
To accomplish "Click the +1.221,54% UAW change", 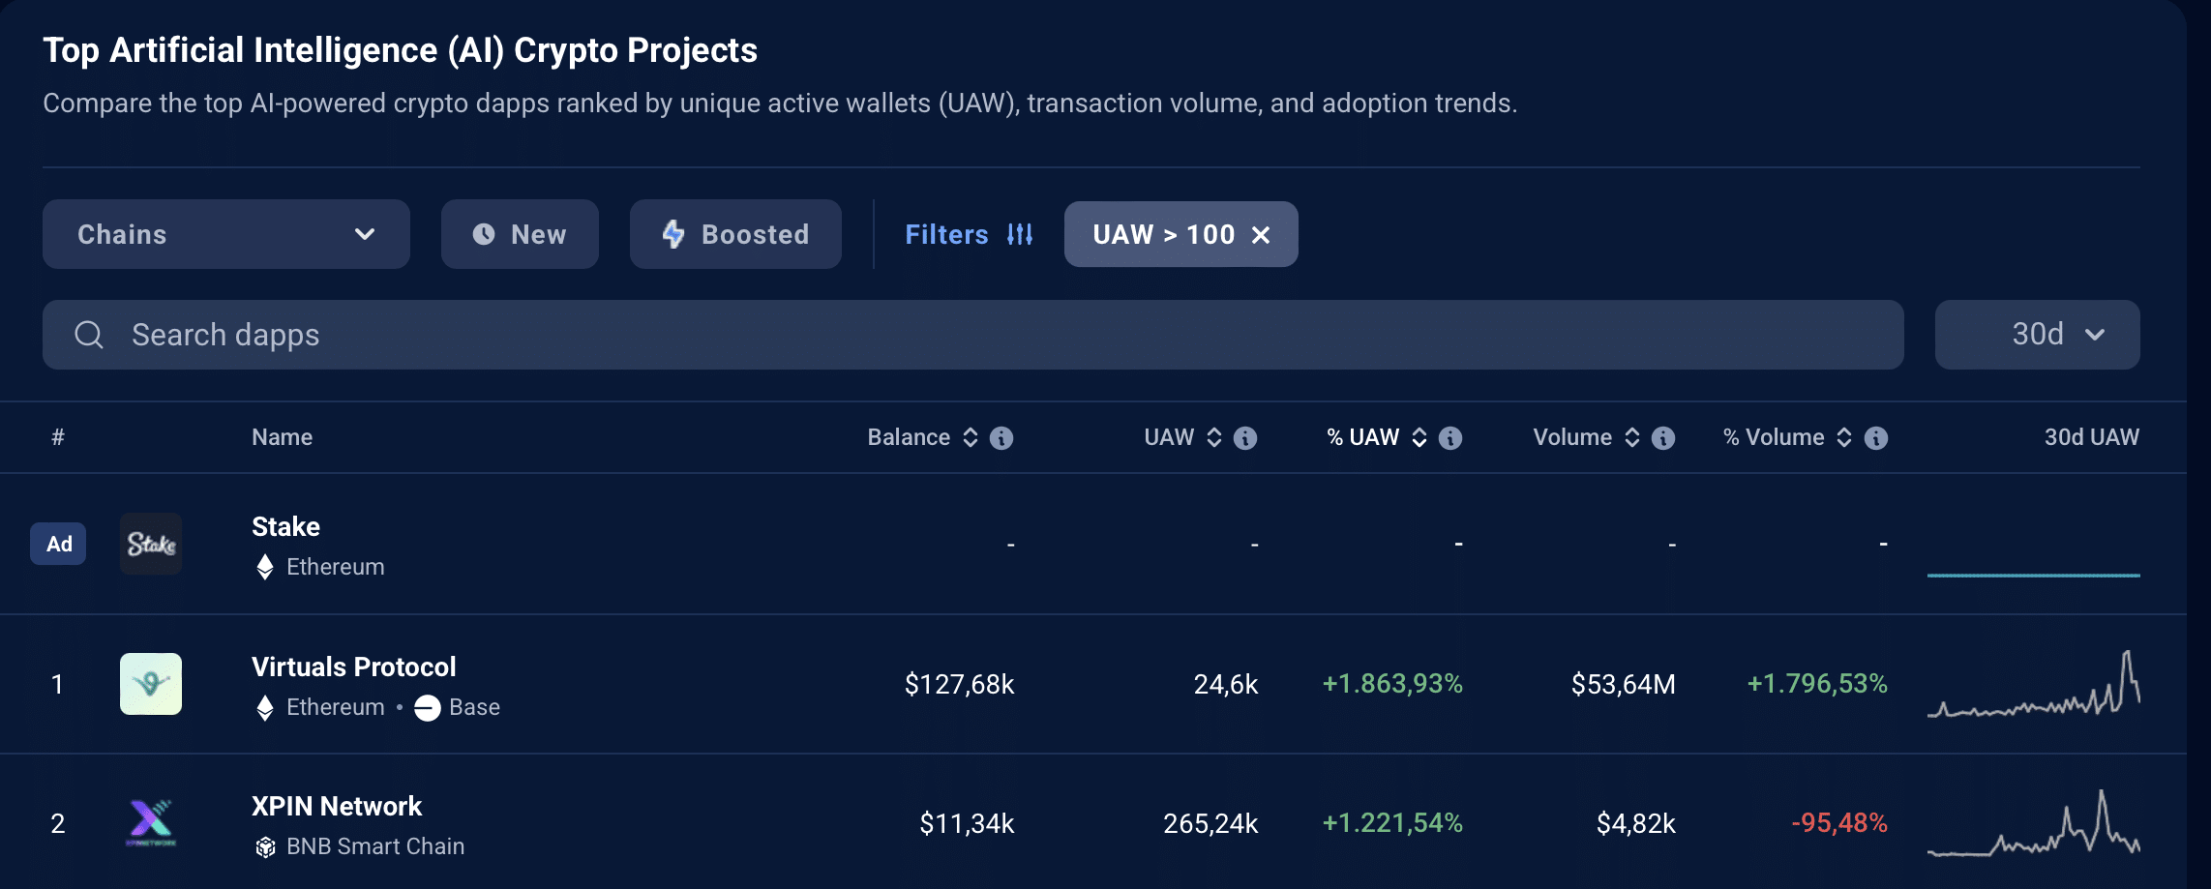I will (x=1392, y=823).
